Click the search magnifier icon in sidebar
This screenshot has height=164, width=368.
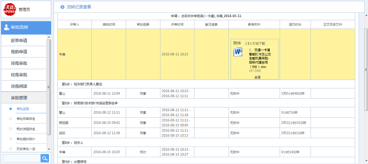pos(45,158)
